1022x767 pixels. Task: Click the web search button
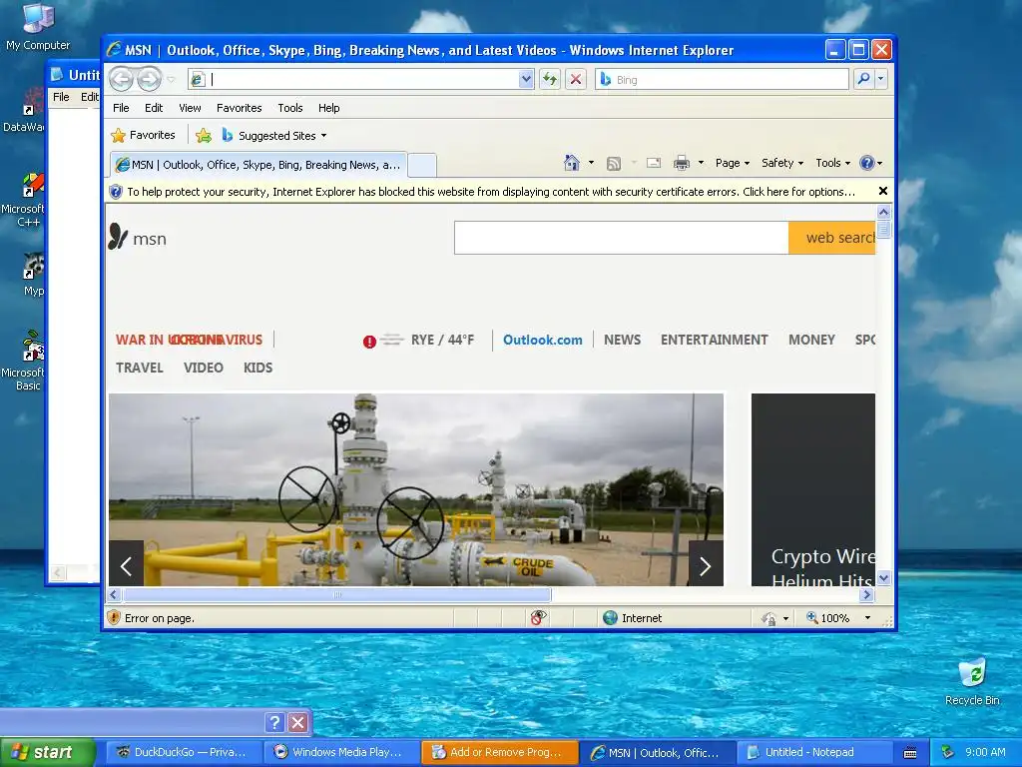click(x=831, y=238)
